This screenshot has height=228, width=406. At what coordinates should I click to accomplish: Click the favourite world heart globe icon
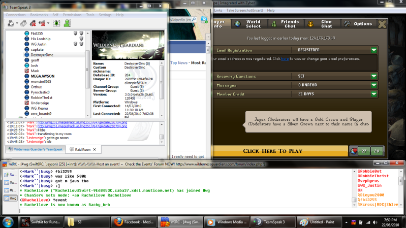pos(354,151)
